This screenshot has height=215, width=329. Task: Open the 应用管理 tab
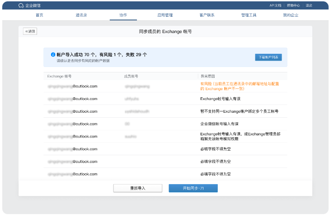[x=165, y=15]
